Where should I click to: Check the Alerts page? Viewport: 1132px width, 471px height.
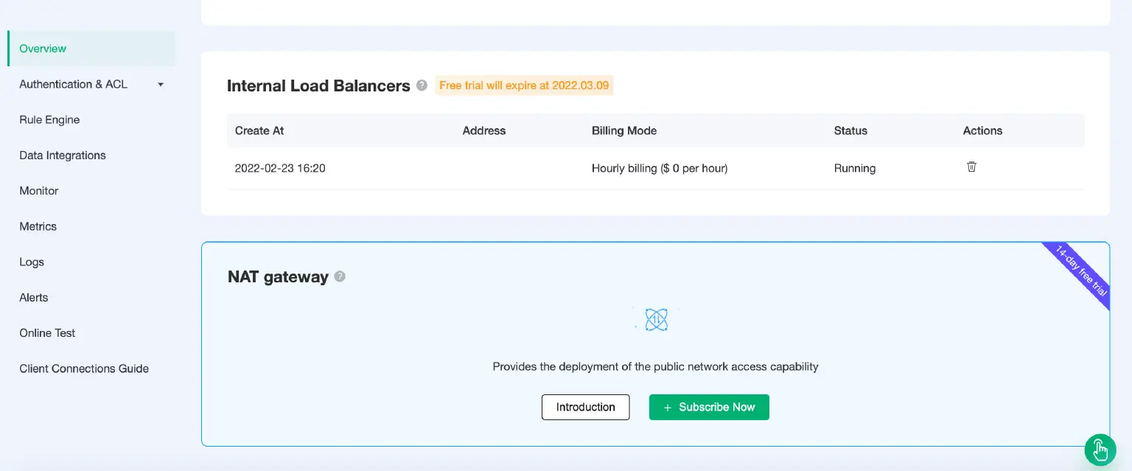33,297
